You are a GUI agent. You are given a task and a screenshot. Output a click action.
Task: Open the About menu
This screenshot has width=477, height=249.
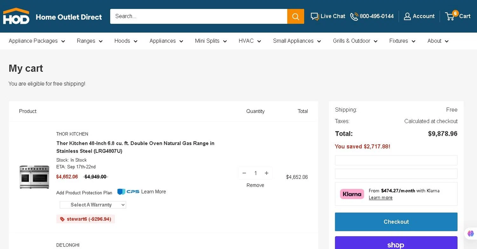click(438, 41)
